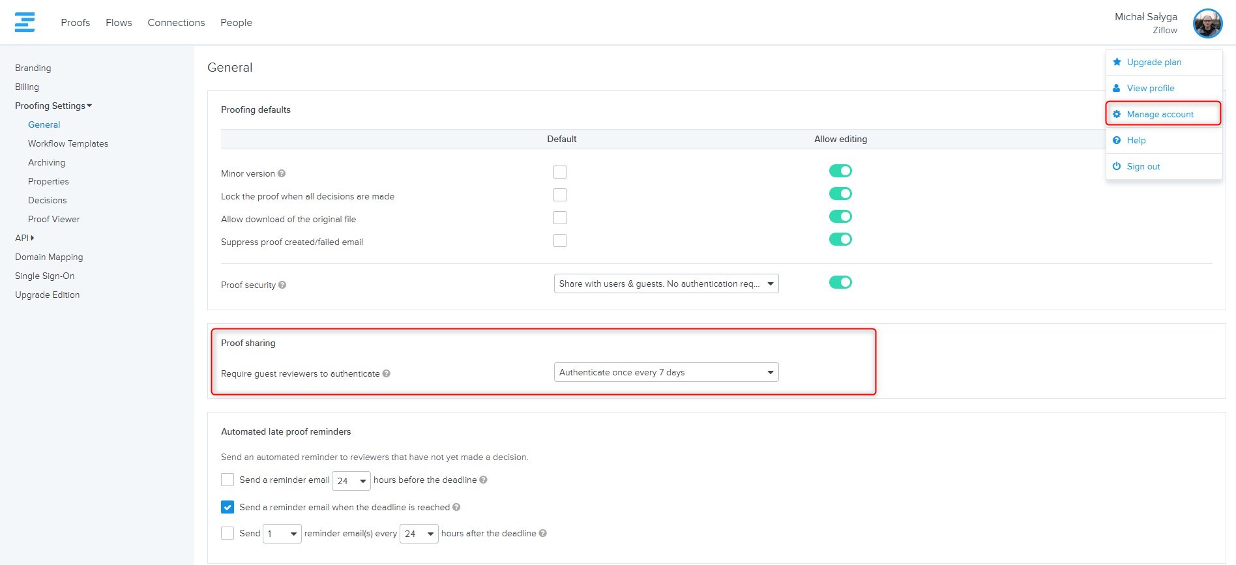The height and width of the screenshot is (565, 1236).
Task: Click the Upgrade plan star icon
Action: coord(1117,62)
